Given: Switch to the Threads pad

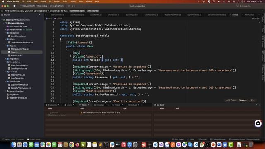Looking at the screenshot, I should tap(117, 105).
